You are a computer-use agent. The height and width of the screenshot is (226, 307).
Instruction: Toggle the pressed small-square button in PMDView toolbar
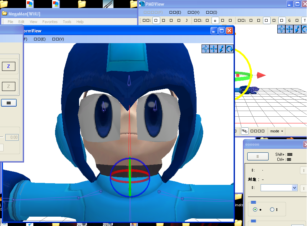[215, 20]
